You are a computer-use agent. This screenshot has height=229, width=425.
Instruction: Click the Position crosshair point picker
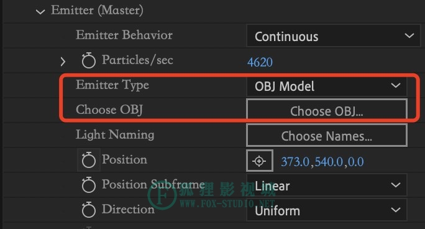tap(259, 161)
